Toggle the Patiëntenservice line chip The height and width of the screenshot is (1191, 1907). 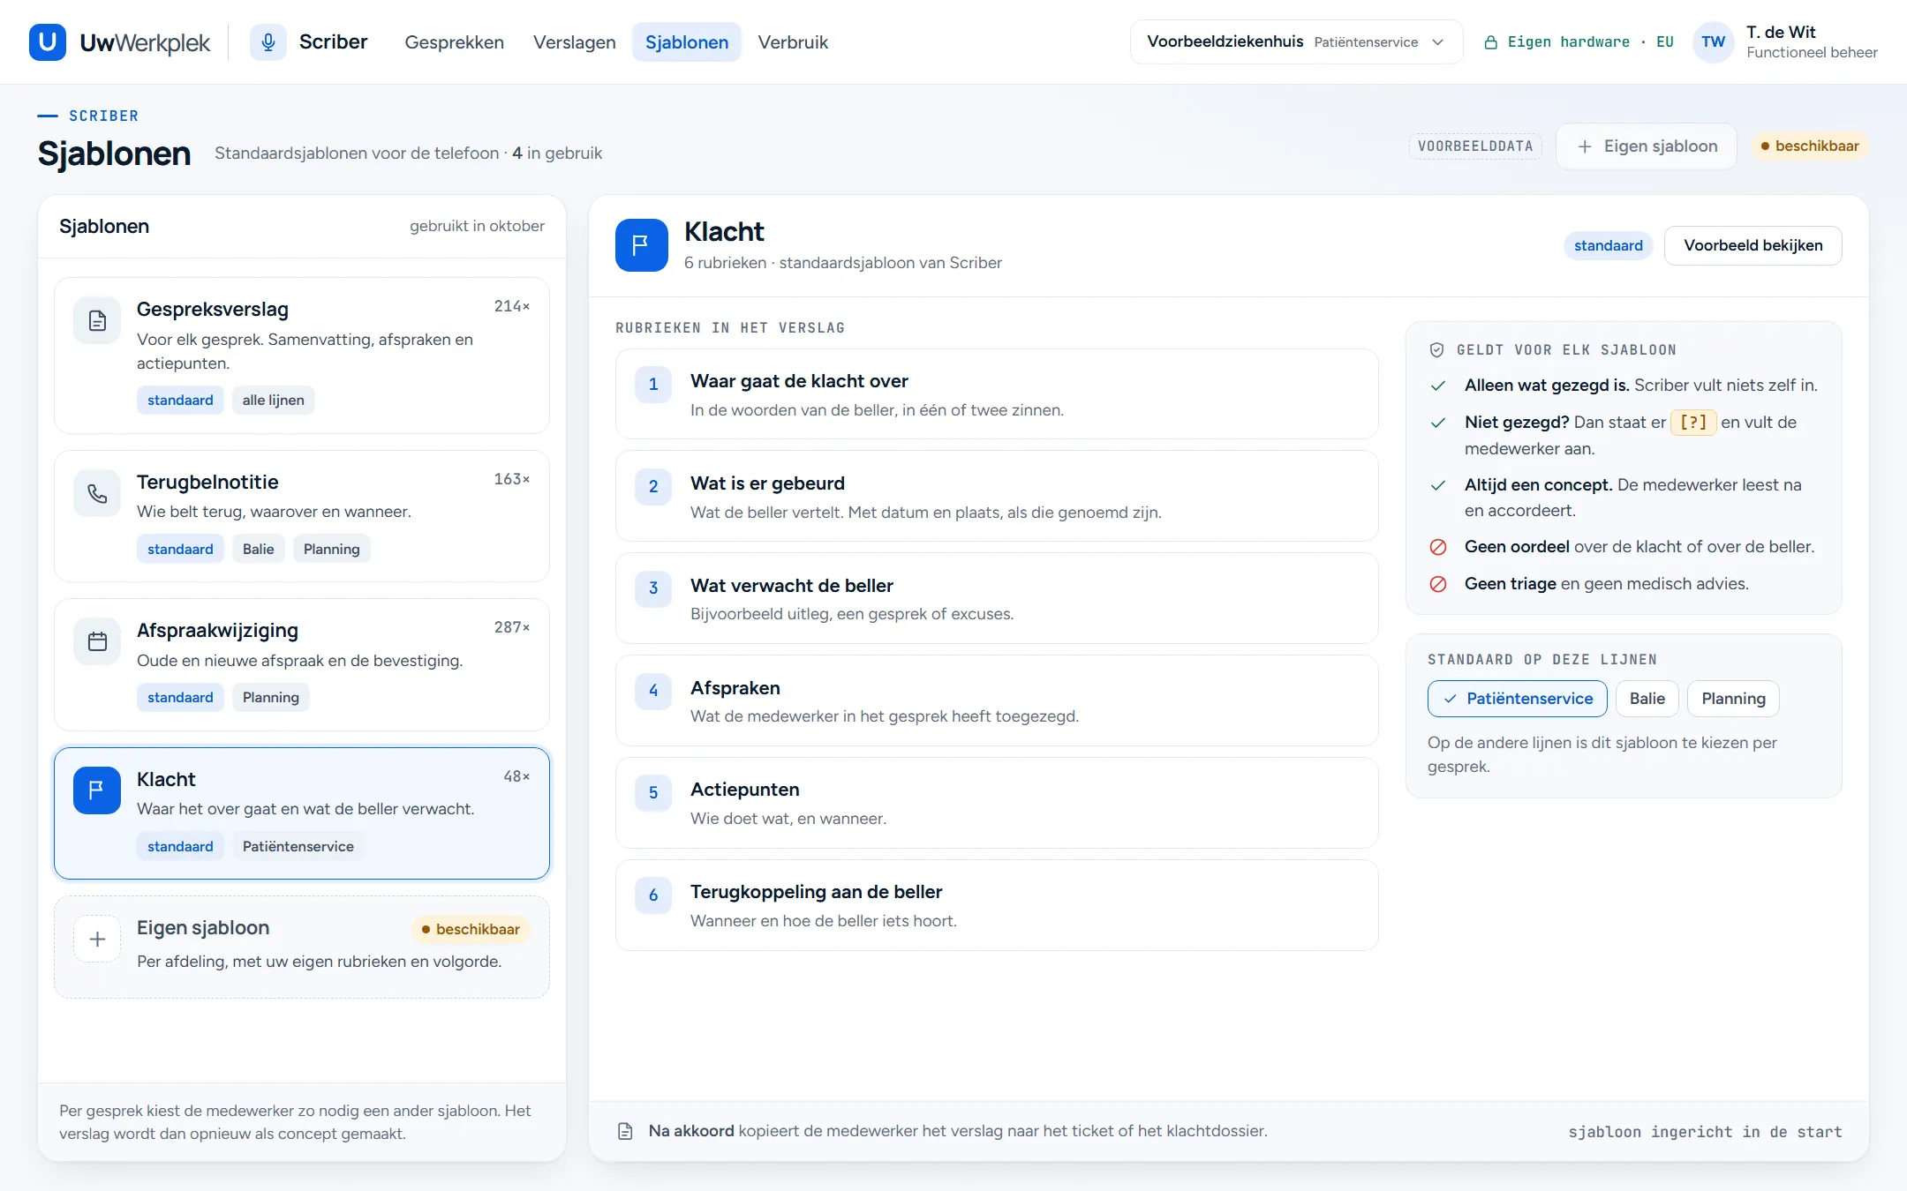point(1517,699)
